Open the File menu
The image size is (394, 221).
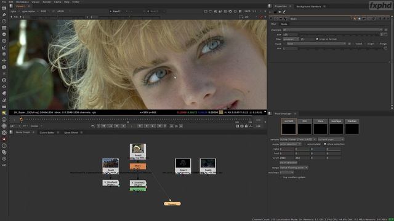point(4,2)
